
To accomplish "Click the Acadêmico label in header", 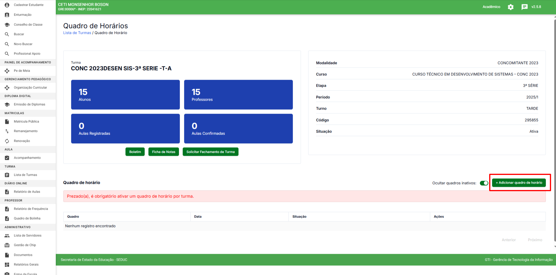I will click(x=491, y=7).
